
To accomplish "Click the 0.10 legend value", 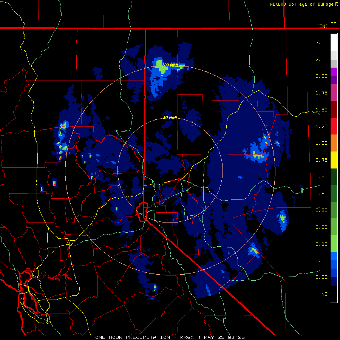I will pos(321,244).
